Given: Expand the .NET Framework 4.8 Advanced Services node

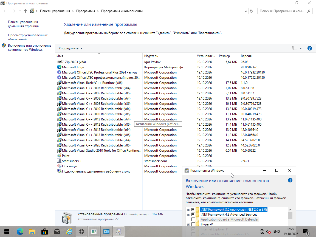Looking at the screenshot, I should [189, 215].
